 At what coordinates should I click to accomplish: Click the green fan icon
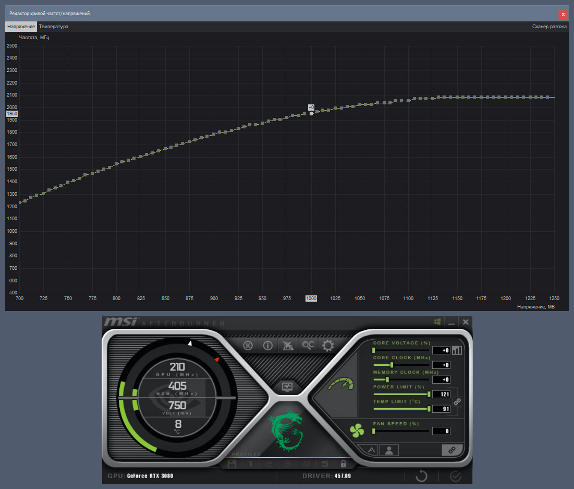click(357, 431)
